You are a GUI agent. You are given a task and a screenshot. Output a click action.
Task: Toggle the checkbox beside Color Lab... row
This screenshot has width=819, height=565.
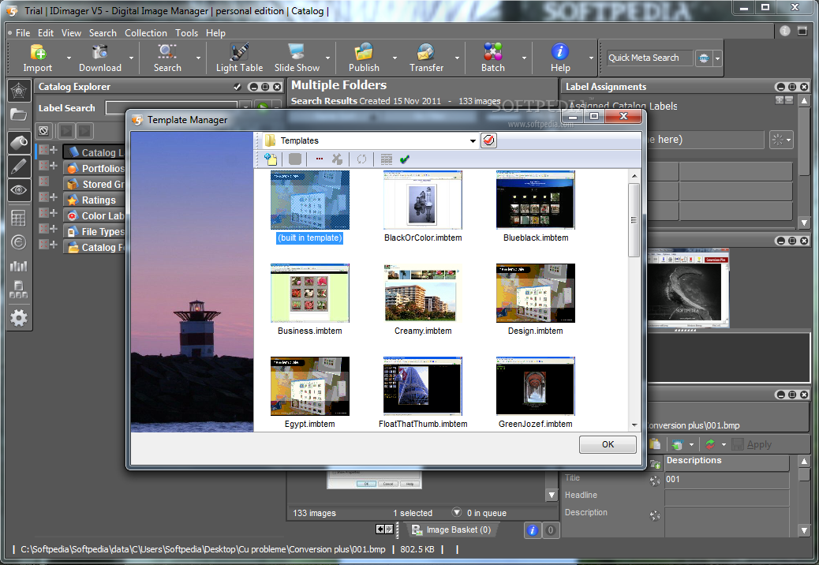(44, 213)
